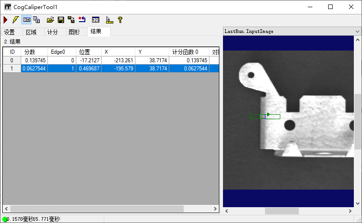Click the Save As icon
Screen dimensions: 362x223
tap(71, 20)
